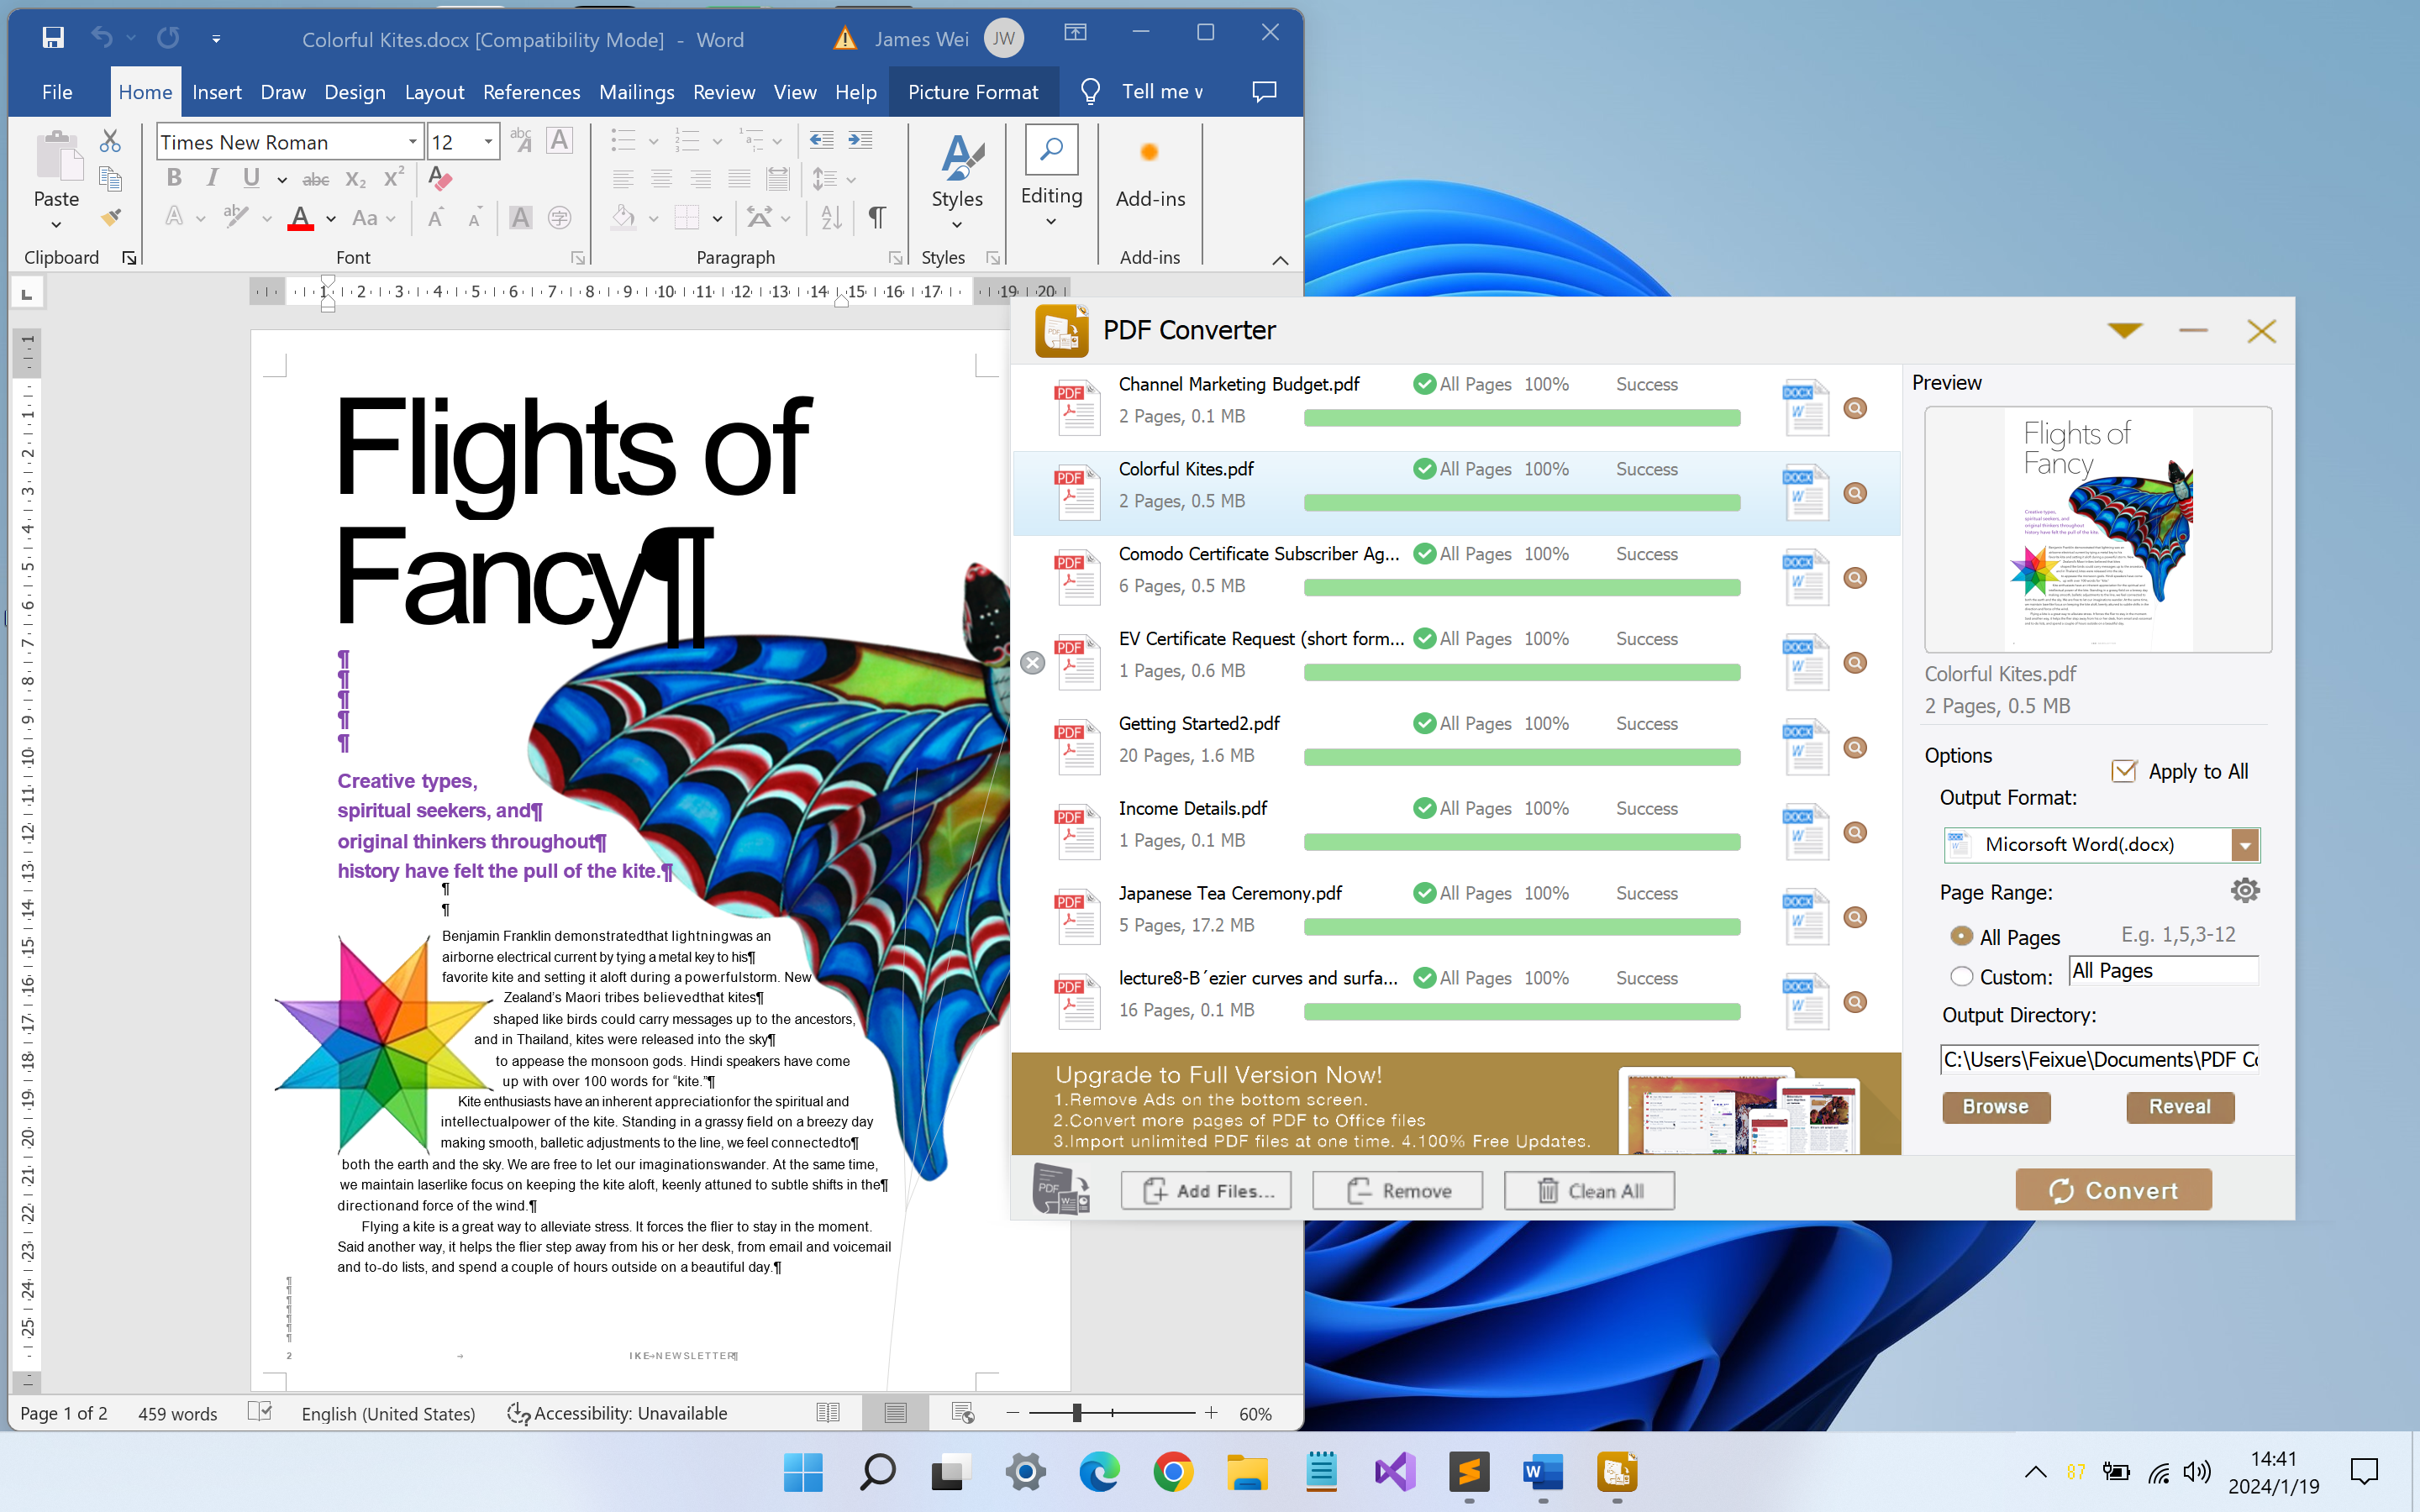
Task: Apply subscript formatting
Action: click(x=355, y=179)
